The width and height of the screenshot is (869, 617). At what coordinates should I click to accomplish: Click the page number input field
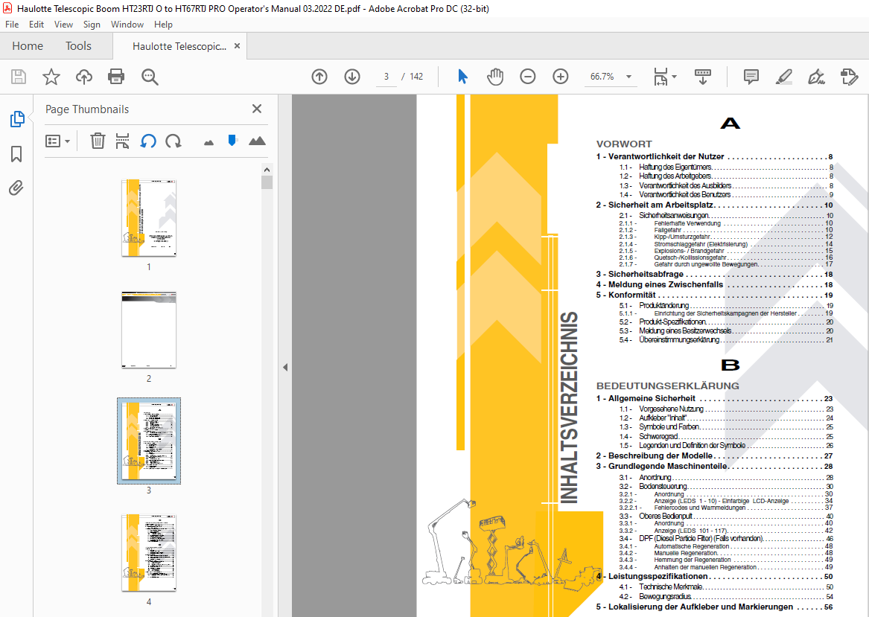coord(386,77)
